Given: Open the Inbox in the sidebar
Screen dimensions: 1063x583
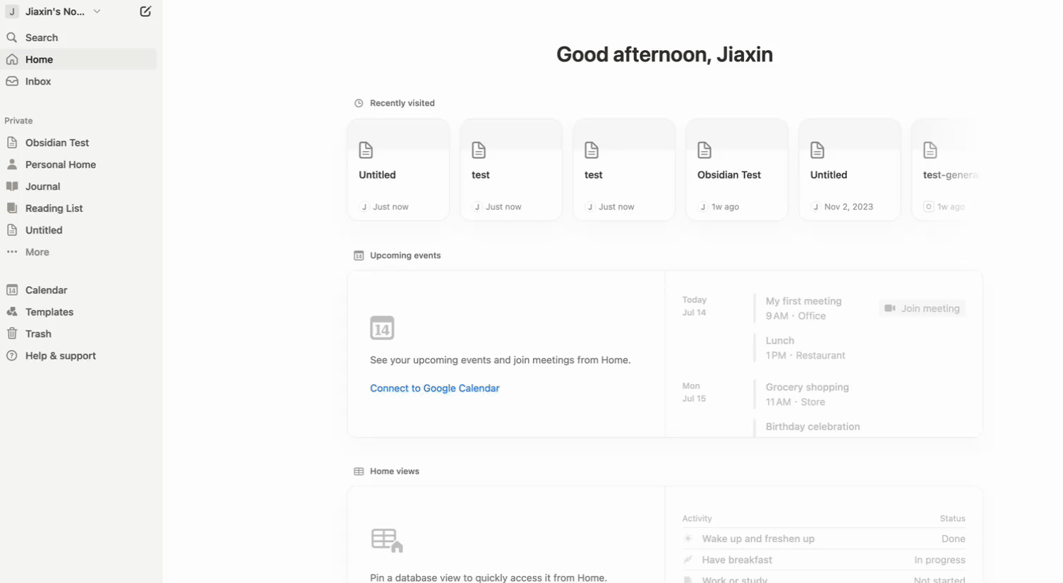Looking at the screenshot, I should pyautogui.click(x=38, y=81).
